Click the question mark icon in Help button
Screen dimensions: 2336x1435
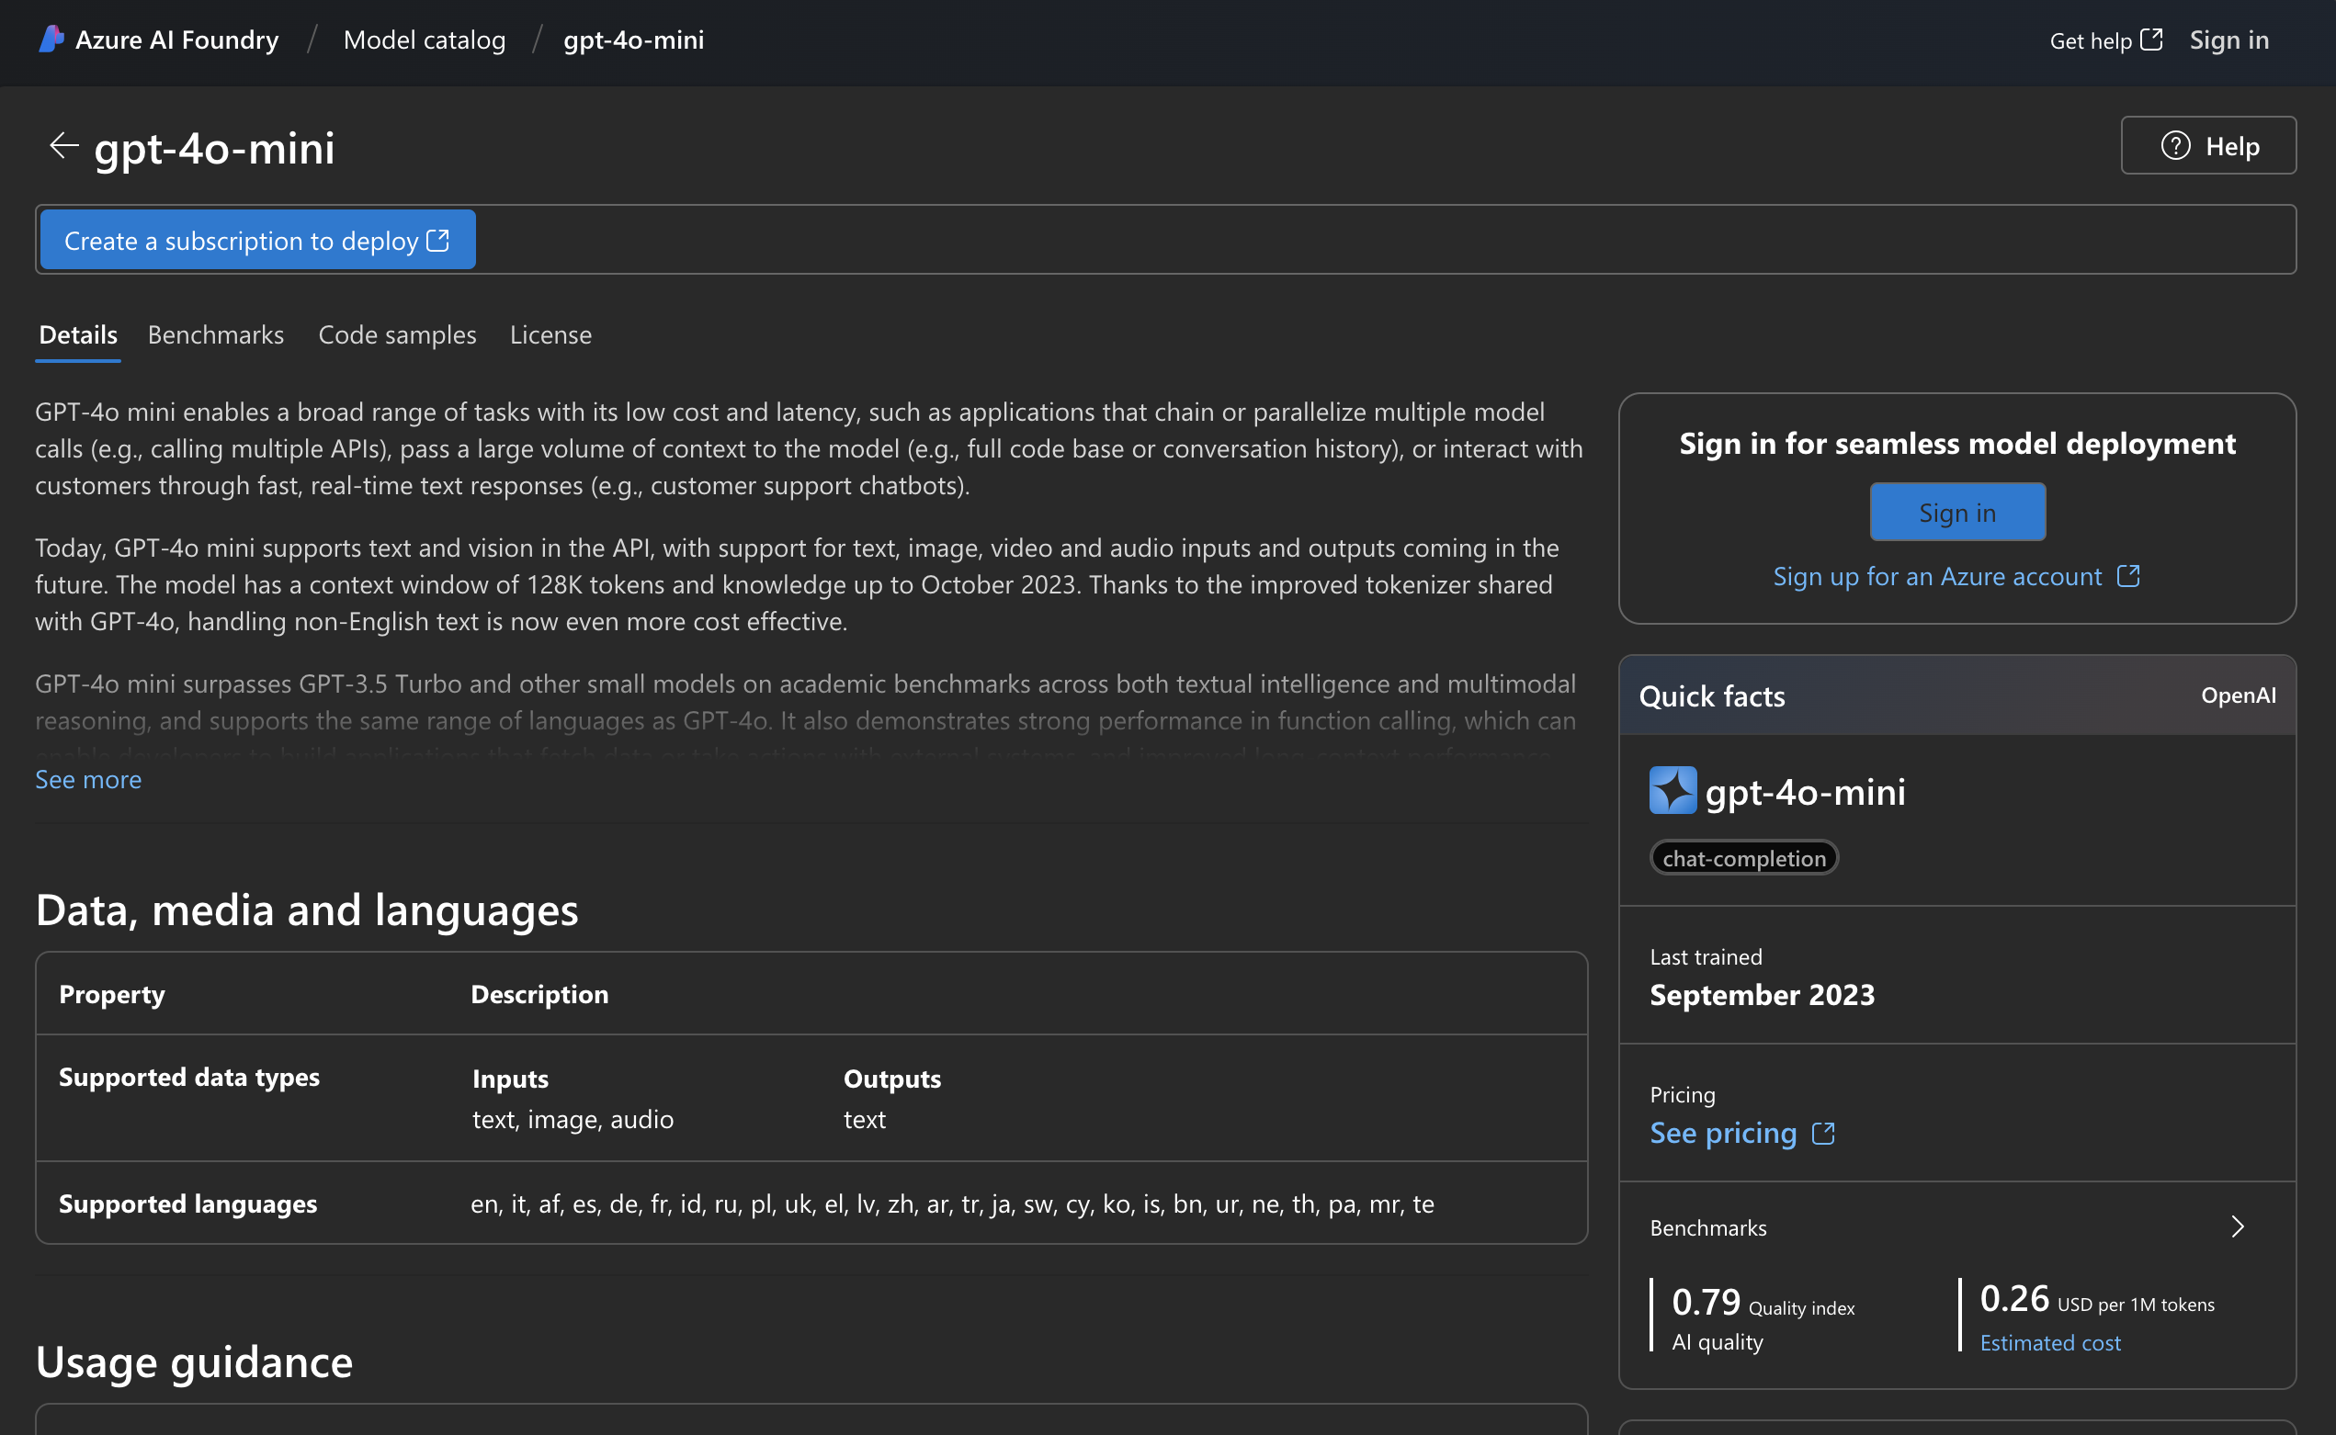2175,145
